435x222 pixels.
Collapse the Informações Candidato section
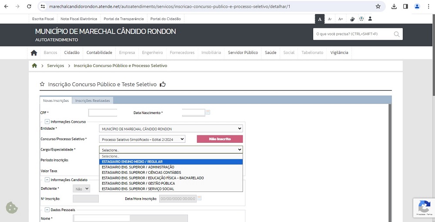click(x=47, y=180)
